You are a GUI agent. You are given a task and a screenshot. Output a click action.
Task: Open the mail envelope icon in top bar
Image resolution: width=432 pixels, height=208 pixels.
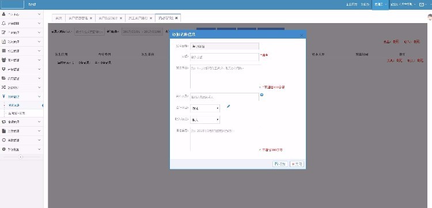(422, 5)
